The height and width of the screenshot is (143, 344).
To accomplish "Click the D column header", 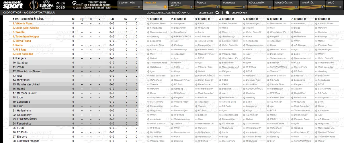I will coord(91,19).
